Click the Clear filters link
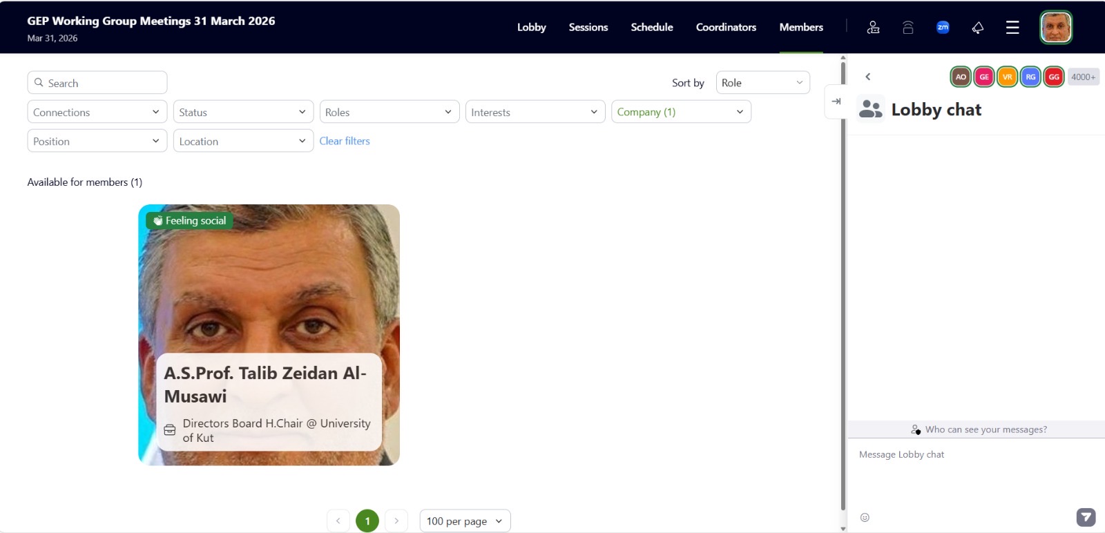This screenshot has height=533, width=1105. coord(345,141)
